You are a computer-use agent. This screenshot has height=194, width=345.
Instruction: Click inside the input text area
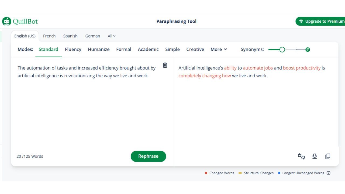(x=92, y=108)
